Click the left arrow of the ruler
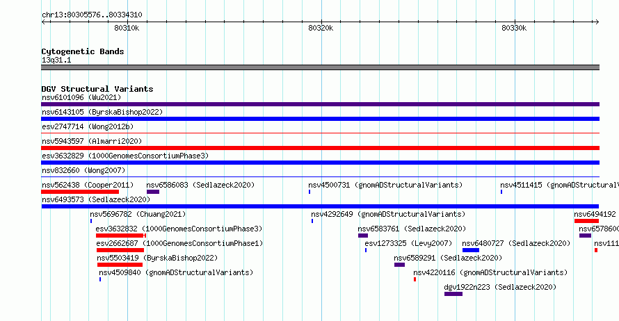Screen dimensions: 619x321 44,22
